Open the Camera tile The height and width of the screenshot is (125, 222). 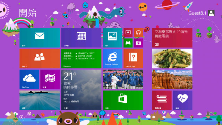(138, 43)
